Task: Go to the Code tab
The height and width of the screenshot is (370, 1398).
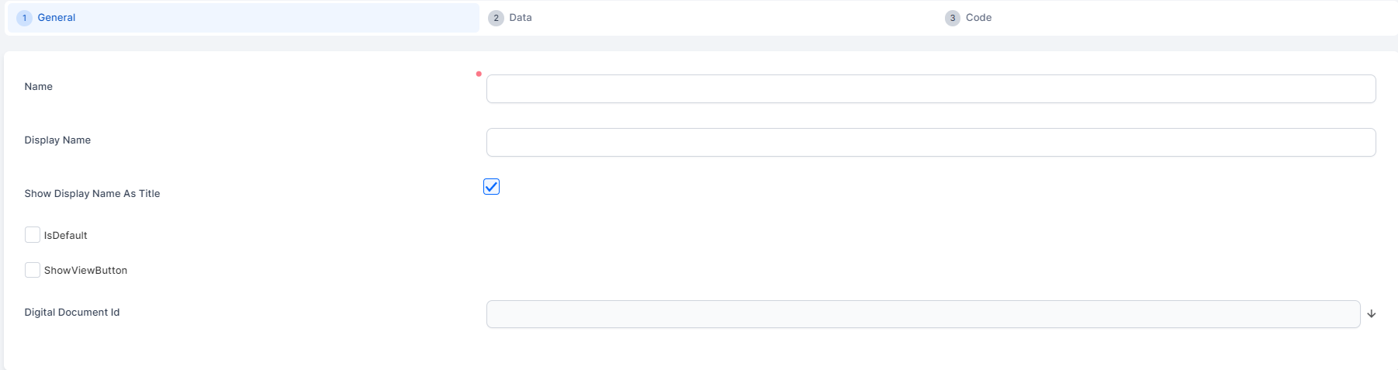Action: click(x=978, y=18)
